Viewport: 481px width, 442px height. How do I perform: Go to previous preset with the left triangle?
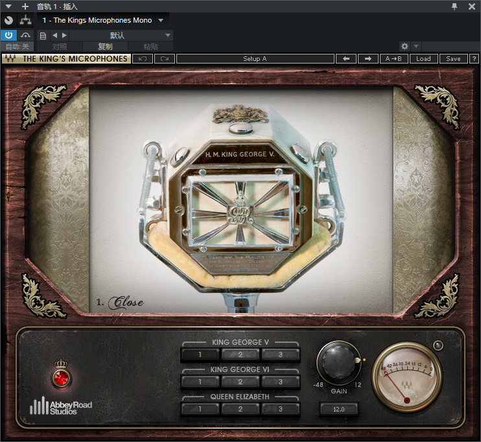[55, 35]
